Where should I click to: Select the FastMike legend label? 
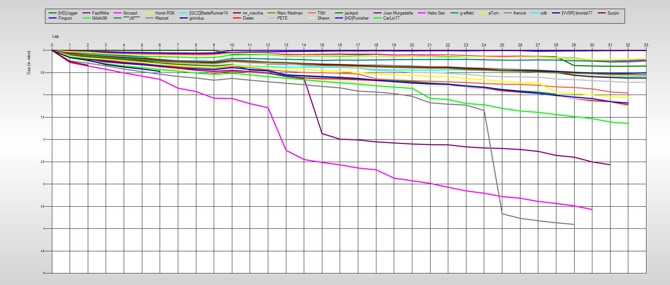[x=100, y=13]
